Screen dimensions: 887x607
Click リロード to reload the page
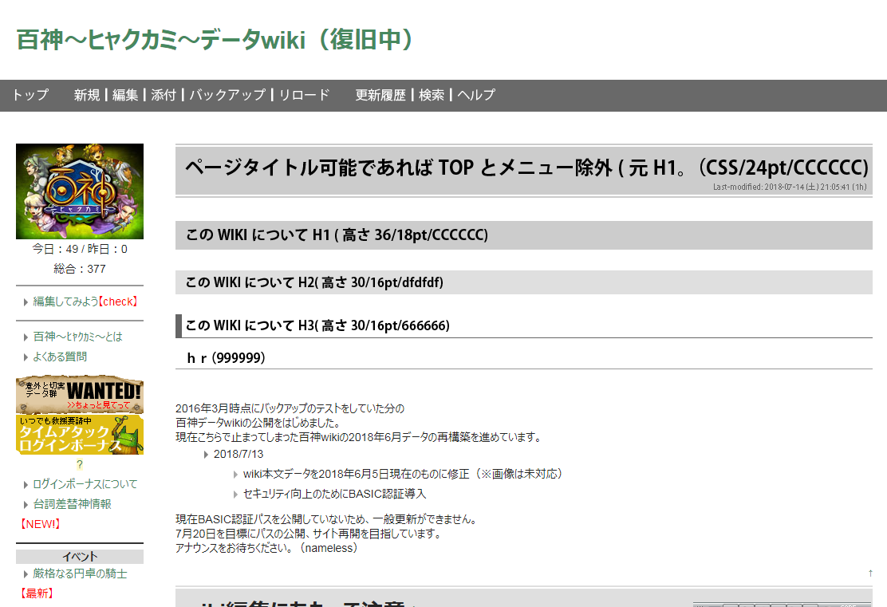tap(304, 95)
